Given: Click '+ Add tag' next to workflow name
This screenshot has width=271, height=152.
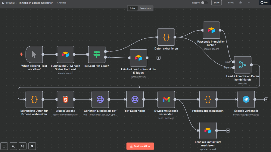Looking at the screenshot, I should coord(61,3).
